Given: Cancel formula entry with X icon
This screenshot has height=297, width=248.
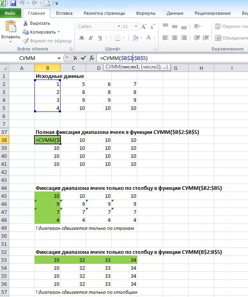Looking at the screenshot, I should 75,58.
